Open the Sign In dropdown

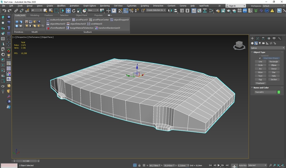click(235, 6)
